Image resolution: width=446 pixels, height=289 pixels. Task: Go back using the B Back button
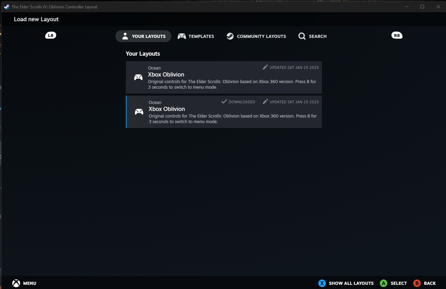[424, 283]
